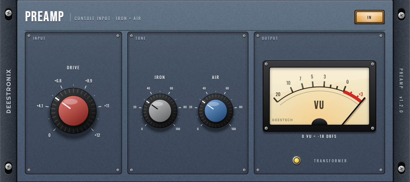Click the AIR label
Viewport: 410px width, 182px height.
point(216,77)
